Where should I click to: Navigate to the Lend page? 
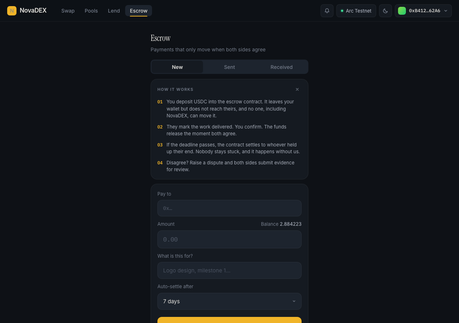(x=114, y=11)
